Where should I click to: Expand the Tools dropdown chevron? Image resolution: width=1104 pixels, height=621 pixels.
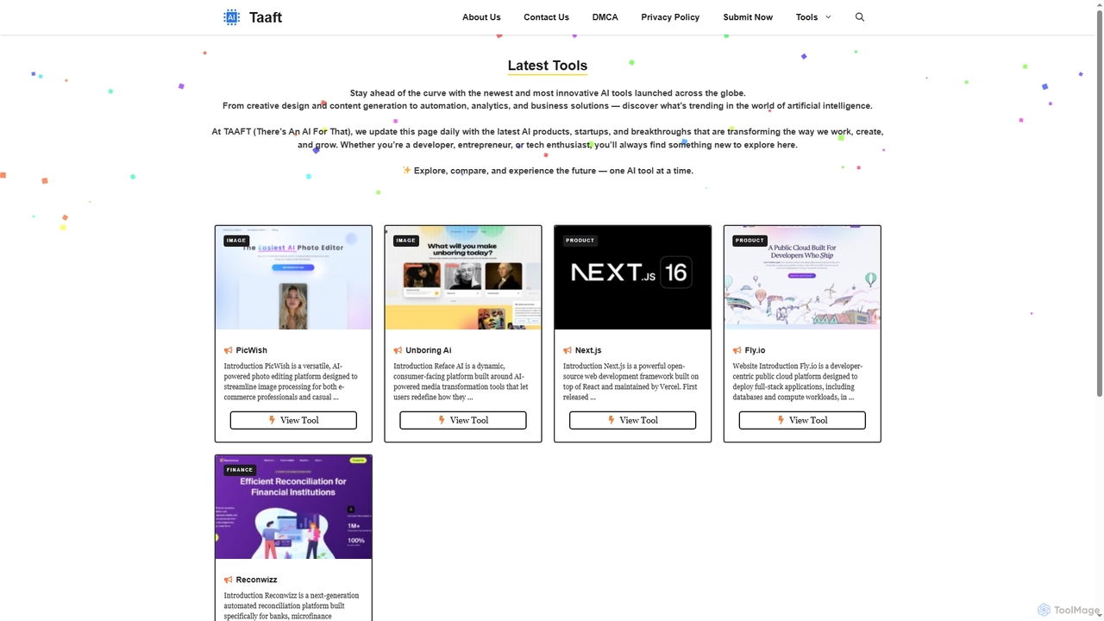click(x=829, y=17)
